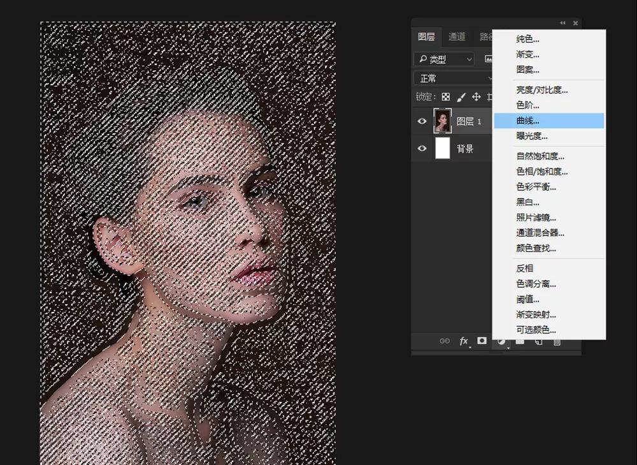Click the new adjustment layer half-circle icon
Image resolution: width=637 pixels, height=465 pixels.
pos(501,341)
